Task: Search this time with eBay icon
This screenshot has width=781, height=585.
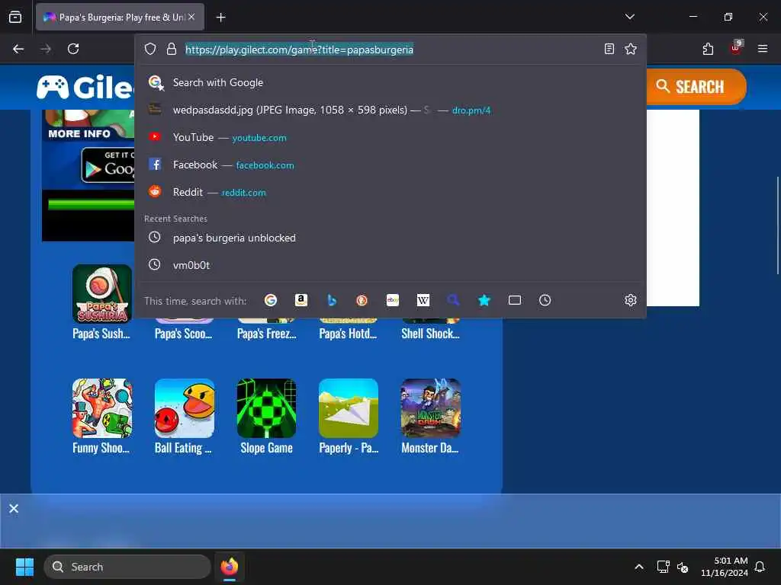Action: click(x=393, y=300)
